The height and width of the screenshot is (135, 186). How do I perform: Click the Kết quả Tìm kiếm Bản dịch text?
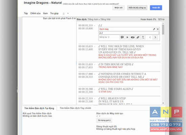tap(37, 113)
